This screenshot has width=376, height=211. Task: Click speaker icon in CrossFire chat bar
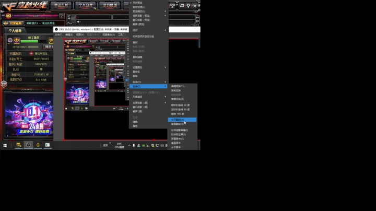[x=78, y=22]
